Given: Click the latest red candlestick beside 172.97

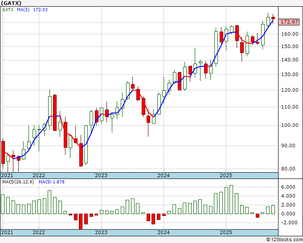Looking at the screenshot, I should point(273,18).
